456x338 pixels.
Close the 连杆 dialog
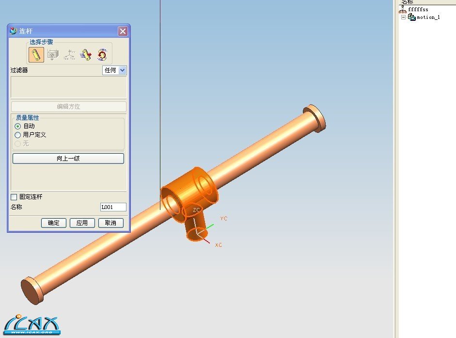[123, 31]
